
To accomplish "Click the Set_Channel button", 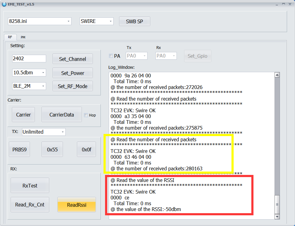I will click(73, 59).
